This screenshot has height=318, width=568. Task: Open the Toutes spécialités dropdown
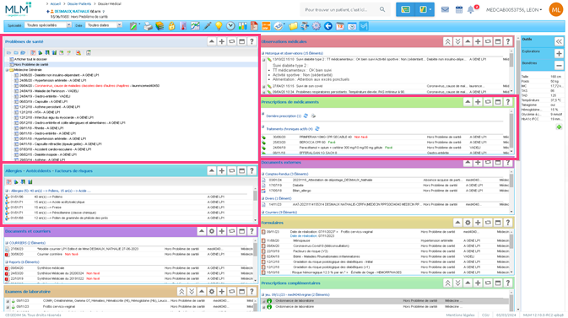tap(48, 25)
